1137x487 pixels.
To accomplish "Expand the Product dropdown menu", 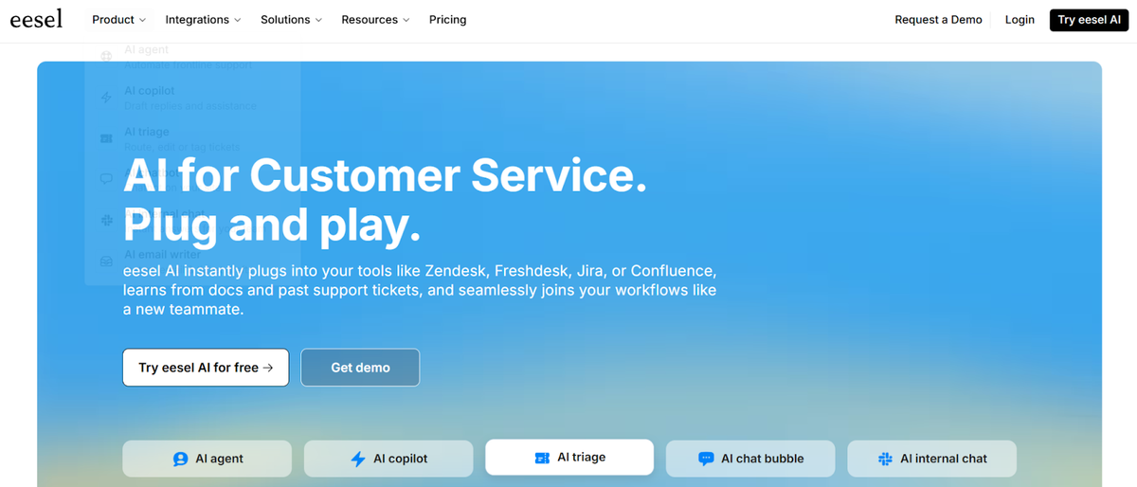I will point(118,19).
